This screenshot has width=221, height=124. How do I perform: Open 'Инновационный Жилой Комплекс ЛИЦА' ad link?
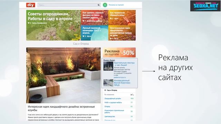click(122, 83)
